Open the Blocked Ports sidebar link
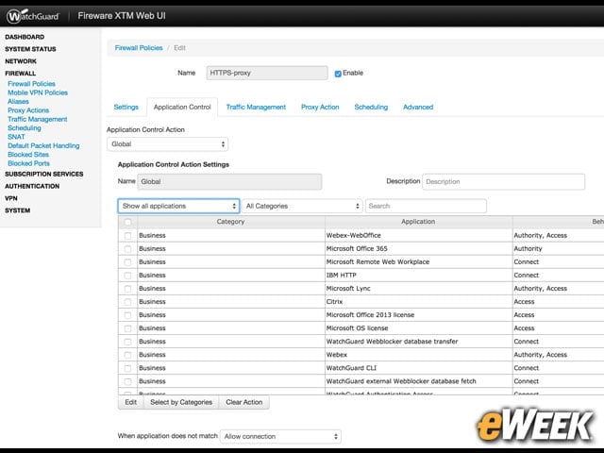Screen dimensions: 604x453 click(29, 163)
